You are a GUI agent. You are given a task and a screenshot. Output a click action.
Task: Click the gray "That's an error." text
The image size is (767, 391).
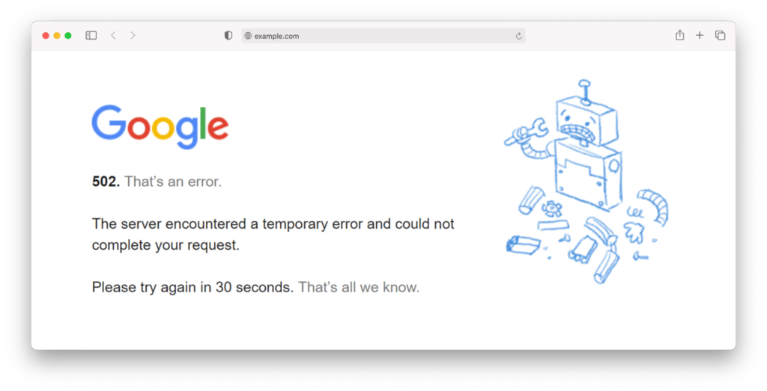click(x=173, y=181)
